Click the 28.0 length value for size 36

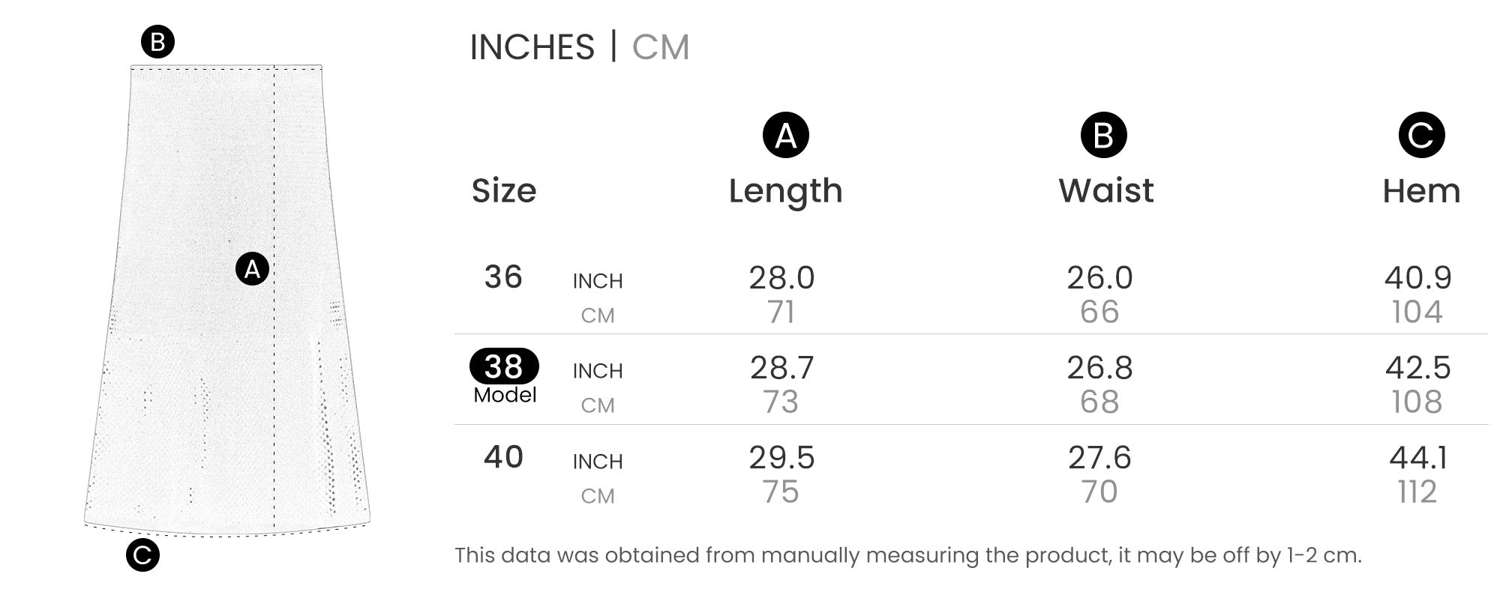[x=781, y=278]
